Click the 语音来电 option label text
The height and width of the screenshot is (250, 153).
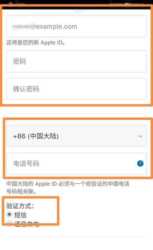[x=27, y=224]
